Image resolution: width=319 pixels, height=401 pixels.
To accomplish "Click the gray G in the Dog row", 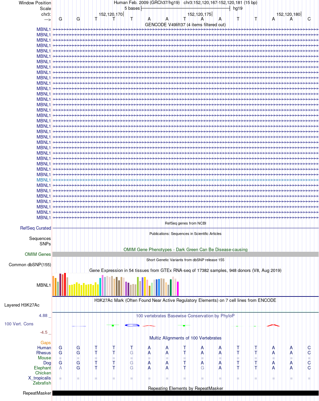I will 132,363.
